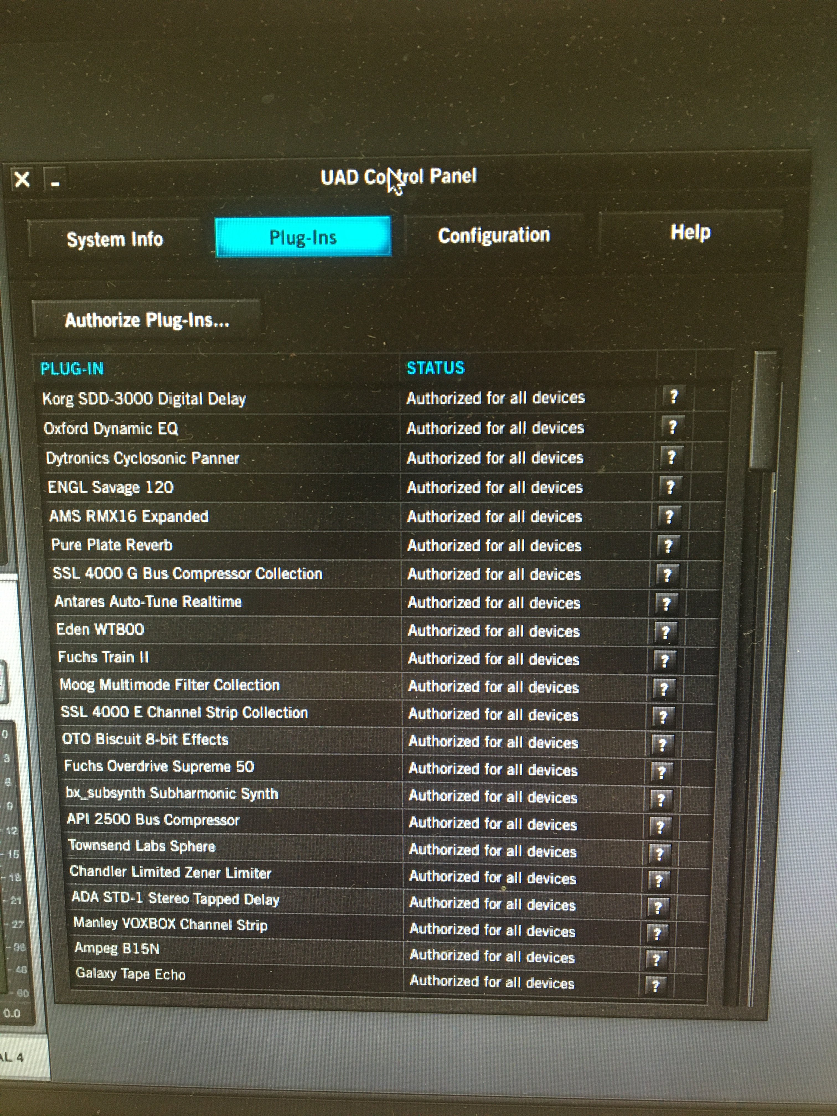Screen dimensions: 837x1116
Task: Click the plug-in list scrollbar thumb
Action: (x=763, y=411)
